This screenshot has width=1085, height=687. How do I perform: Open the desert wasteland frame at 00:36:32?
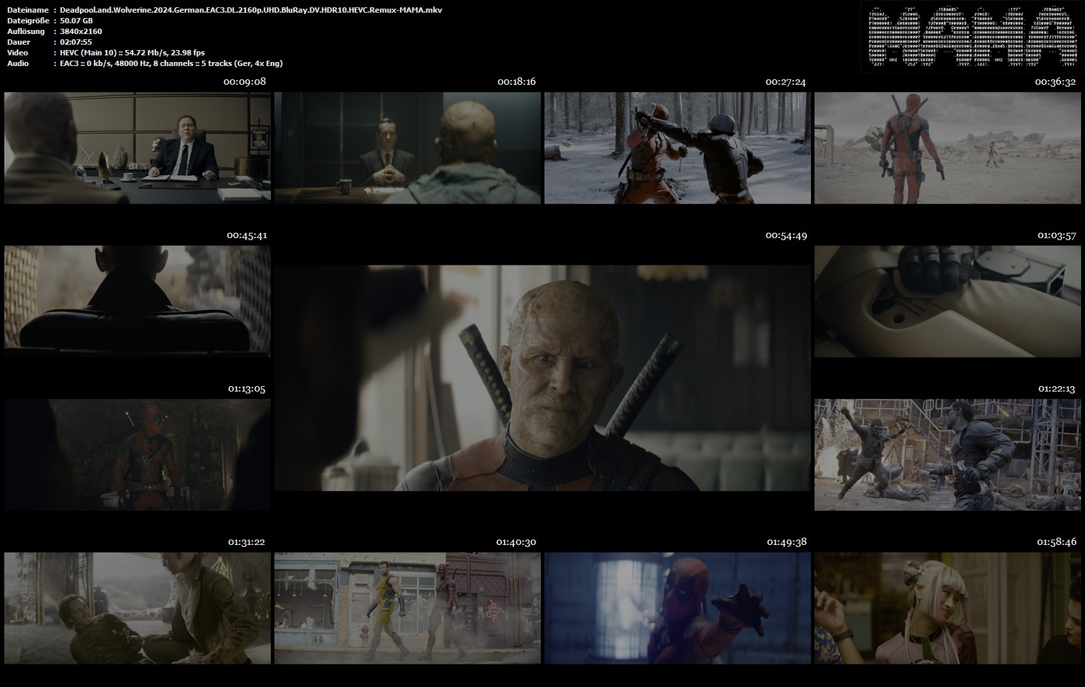(948, 148)
